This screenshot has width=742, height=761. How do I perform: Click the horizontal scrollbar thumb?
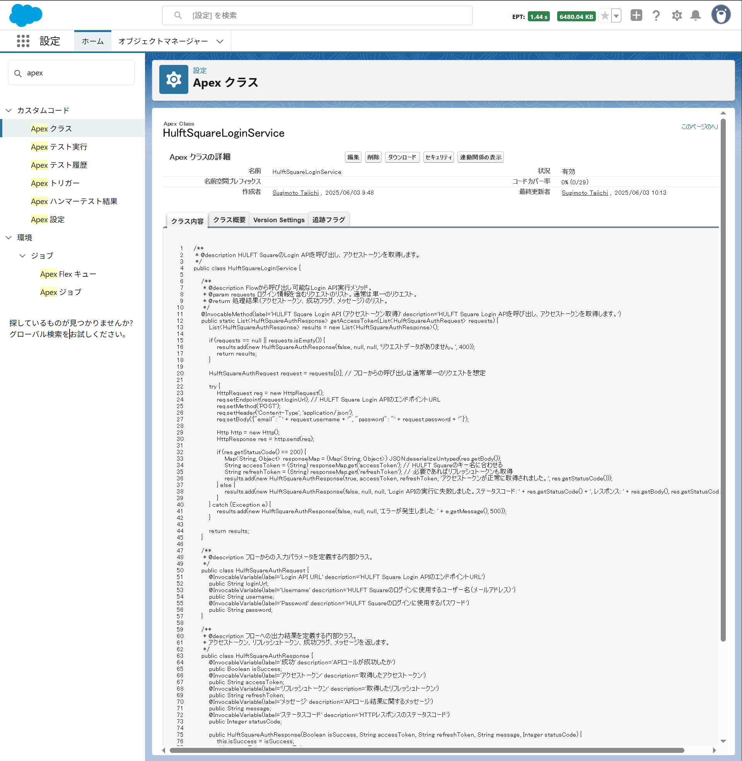pyautogui.click(x=427, y=751)
